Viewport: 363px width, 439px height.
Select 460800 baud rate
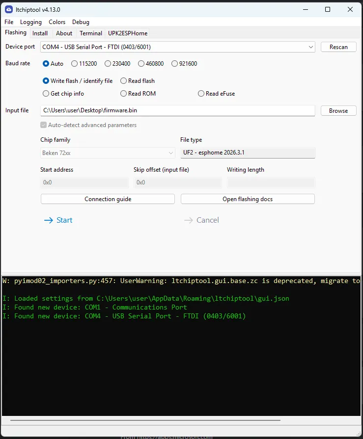click(151, 64)
